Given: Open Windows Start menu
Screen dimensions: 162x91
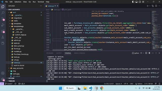Looking at the screenshot, I should click(60, 88).
